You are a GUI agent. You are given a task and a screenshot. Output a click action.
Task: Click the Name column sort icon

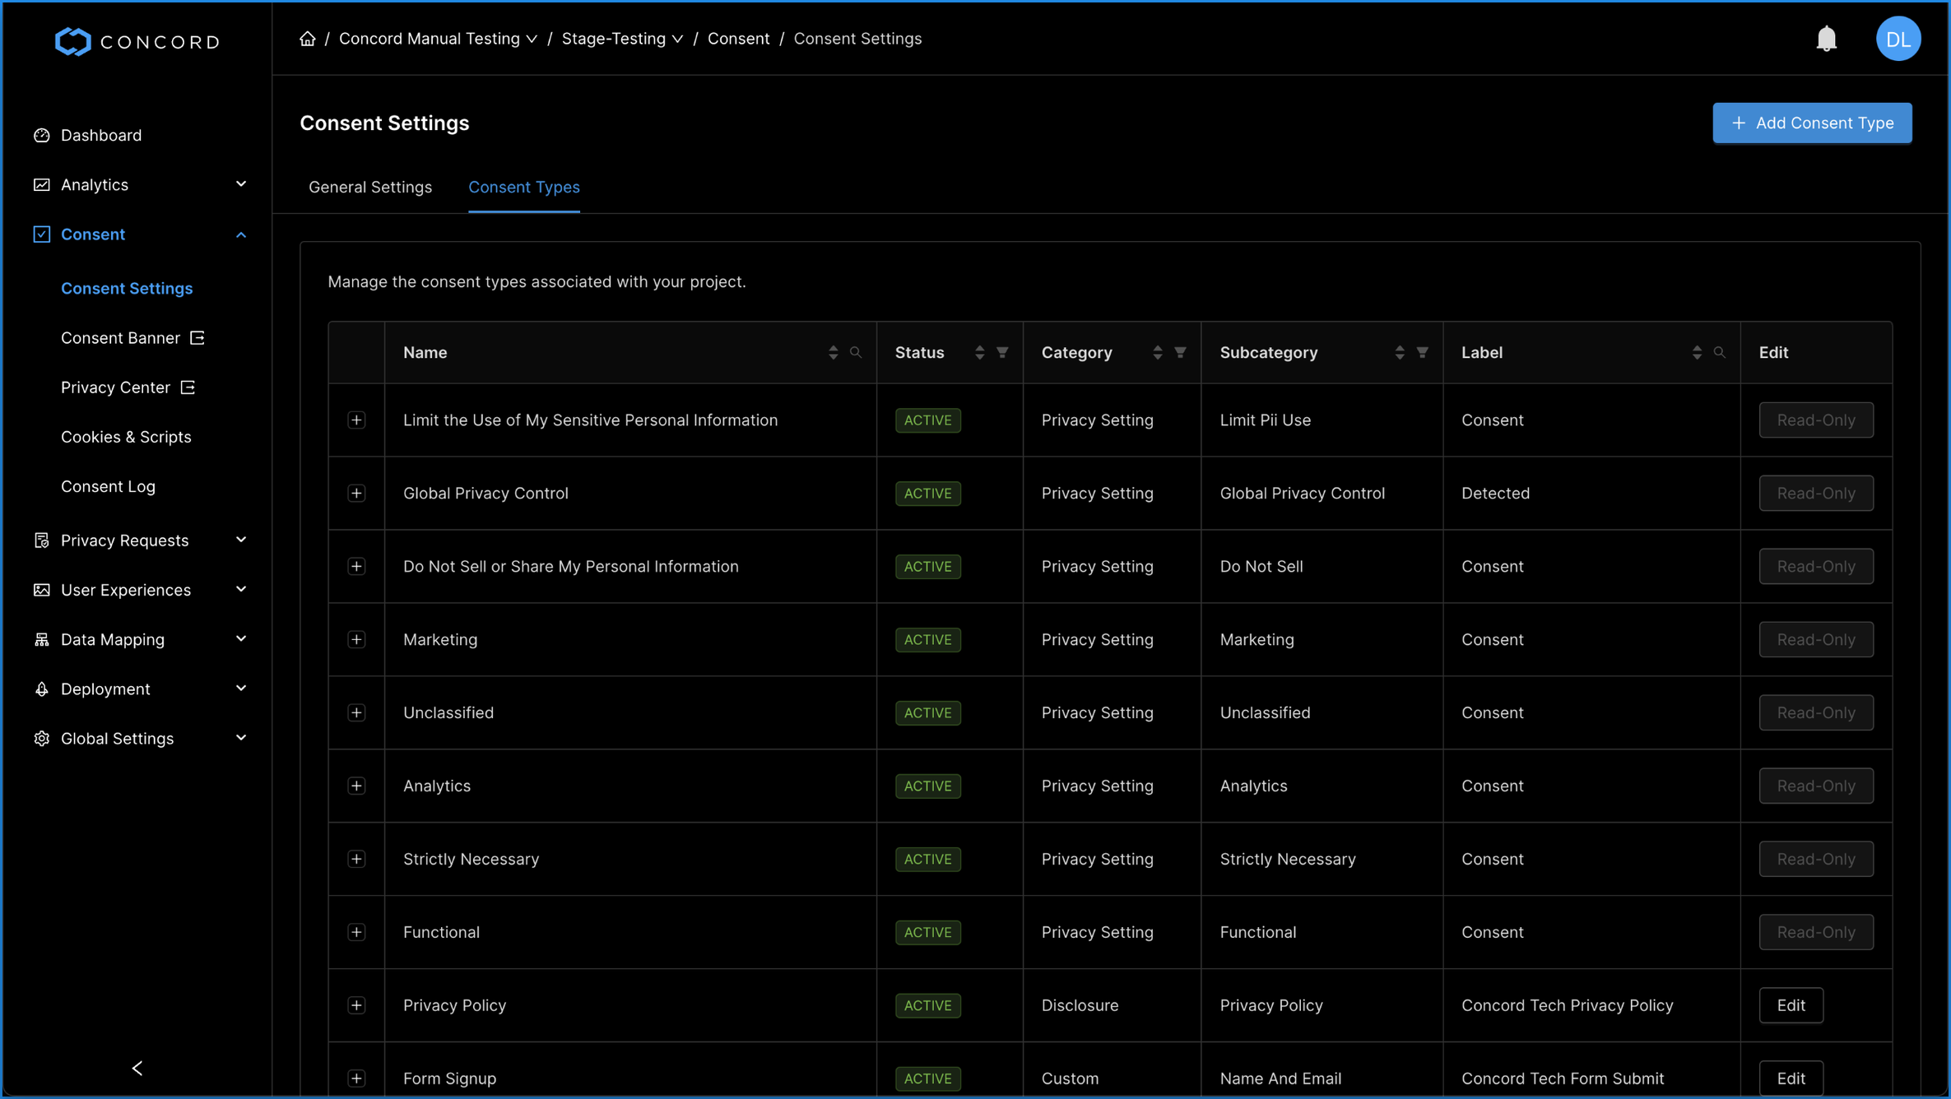coord(834,351)
